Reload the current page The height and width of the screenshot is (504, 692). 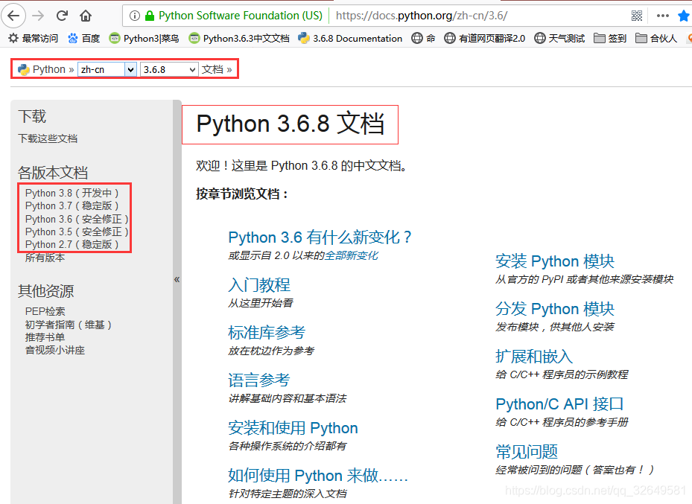tap(62, 15)
